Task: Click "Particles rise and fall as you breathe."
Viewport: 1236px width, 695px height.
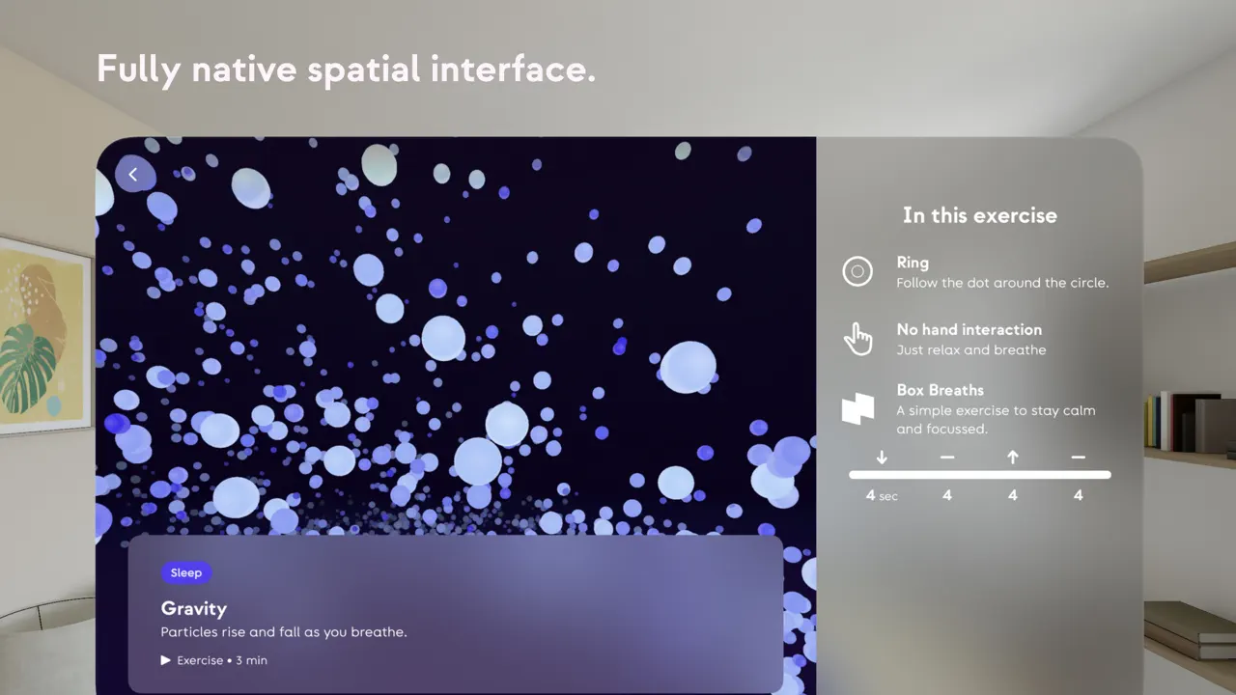Action: (x=284, y=632)
